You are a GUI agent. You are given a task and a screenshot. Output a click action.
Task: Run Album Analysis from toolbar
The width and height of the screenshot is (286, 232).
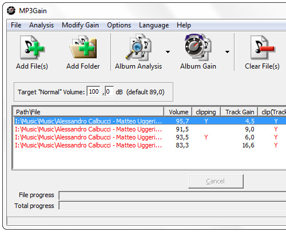pos(138,52)
